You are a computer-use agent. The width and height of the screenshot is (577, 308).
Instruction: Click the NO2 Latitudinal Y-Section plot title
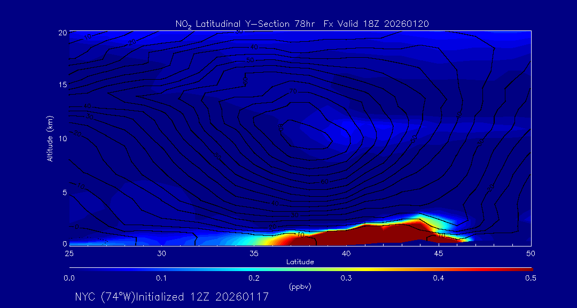(x=302, y=24)
